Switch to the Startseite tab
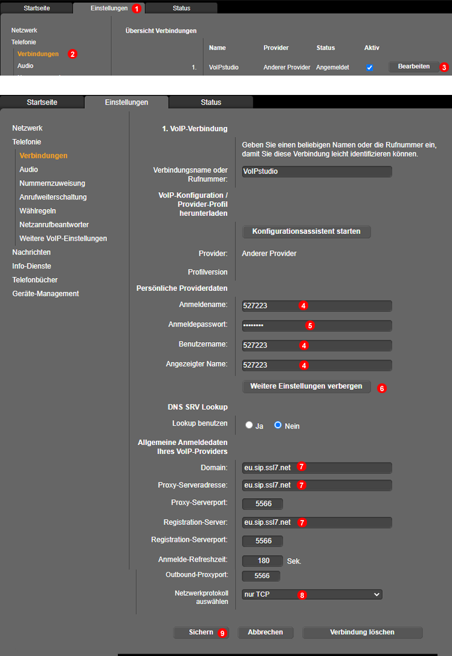Image resolution: width=452 pixels, height=656 pixels. coord(42,102)
